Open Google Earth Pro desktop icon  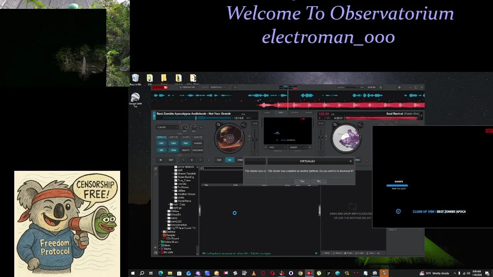[x=135, y=100]
